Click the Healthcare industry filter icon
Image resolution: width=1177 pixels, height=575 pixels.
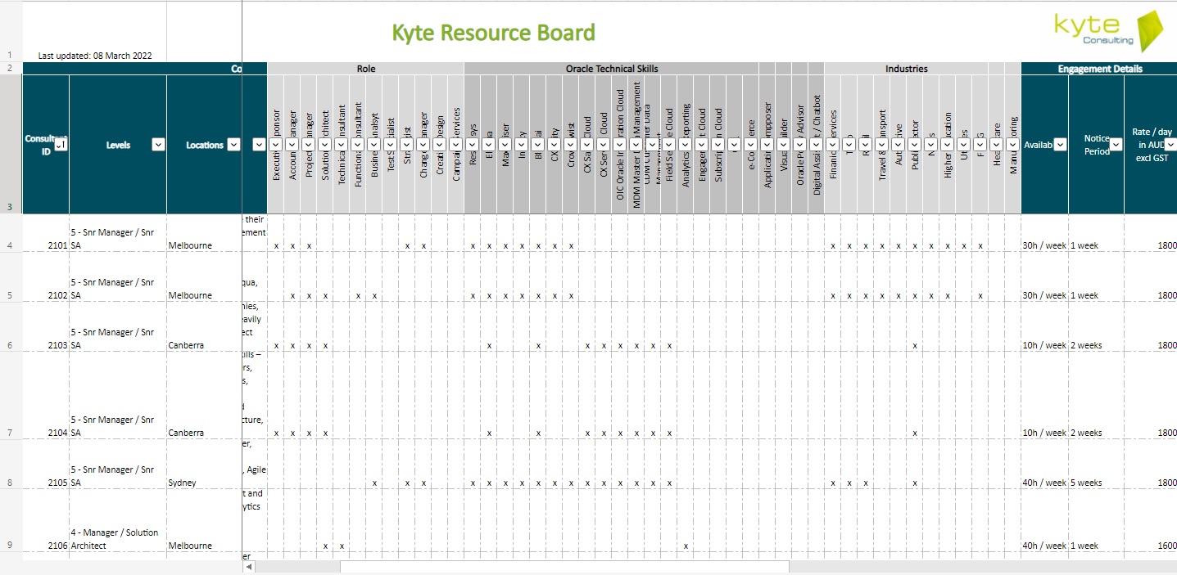(x=996, y=145)
